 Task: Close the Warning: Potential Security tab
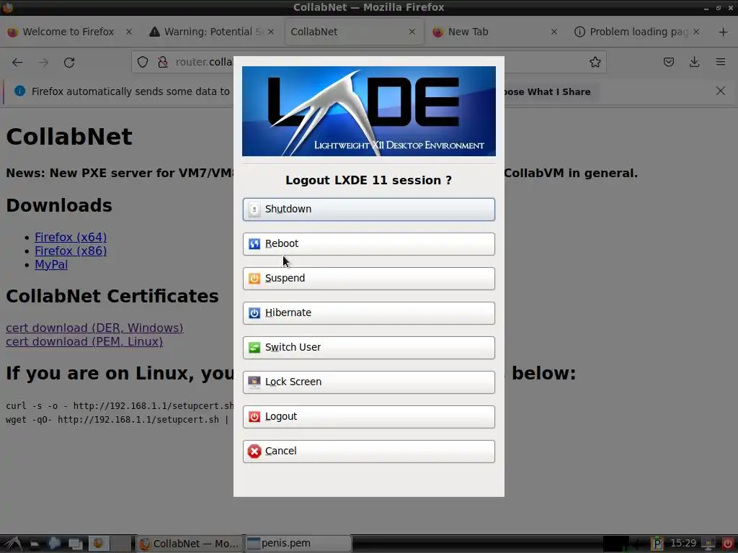(x=271, y=32)
